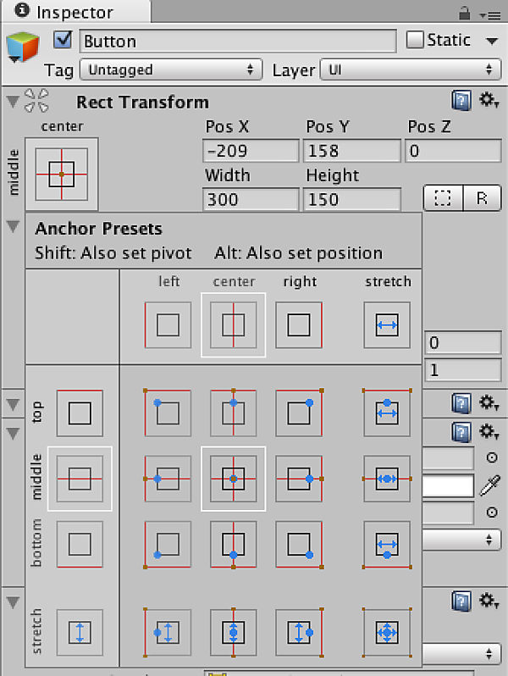Screen dimensions: 508x676
Task: Pick the left vertical stretch preset
Action: pos(168,631)
